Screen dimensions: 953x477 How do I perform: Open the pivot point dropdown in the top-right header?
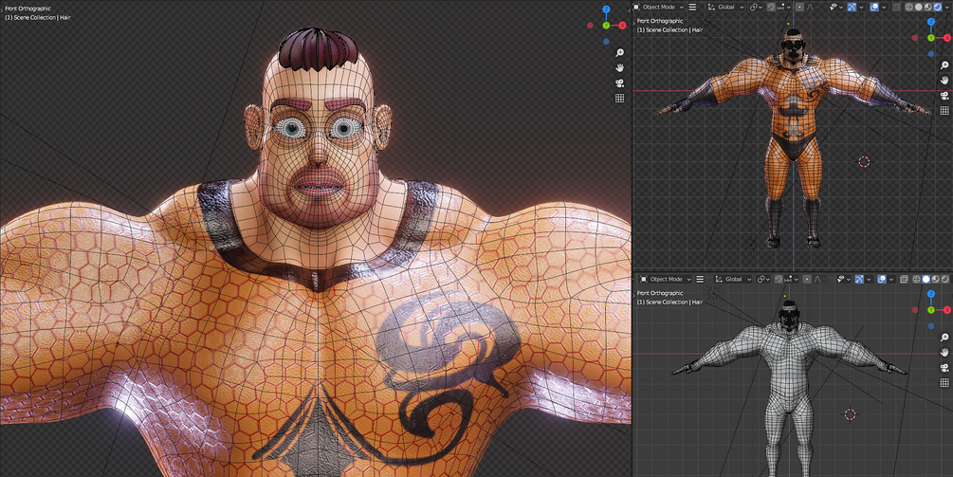point(757,8)
